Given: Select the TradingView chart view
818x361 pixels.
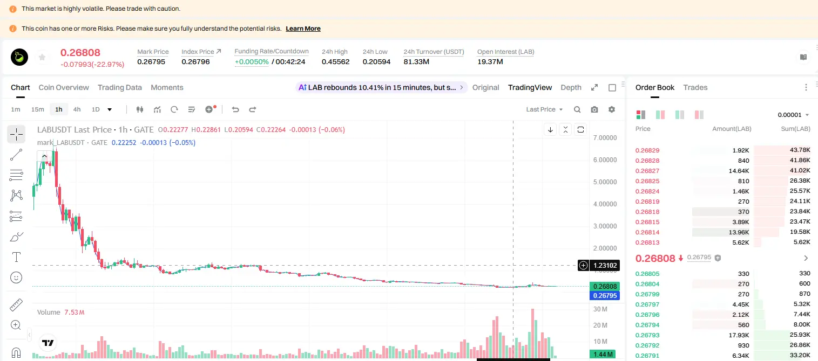Looking at the screenshot, I should click(x=530, y=87).
